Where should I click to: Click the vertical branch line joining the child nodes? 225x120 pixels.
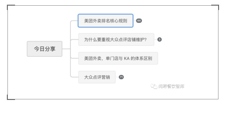71,49
